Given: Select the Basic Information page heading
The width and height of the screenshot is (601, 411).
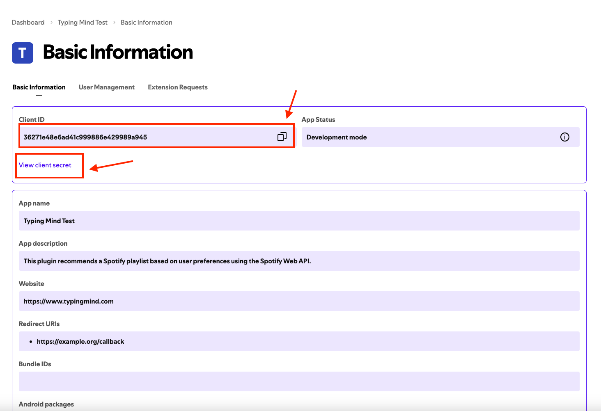Looking at the screenshot, I should [118, 53].
